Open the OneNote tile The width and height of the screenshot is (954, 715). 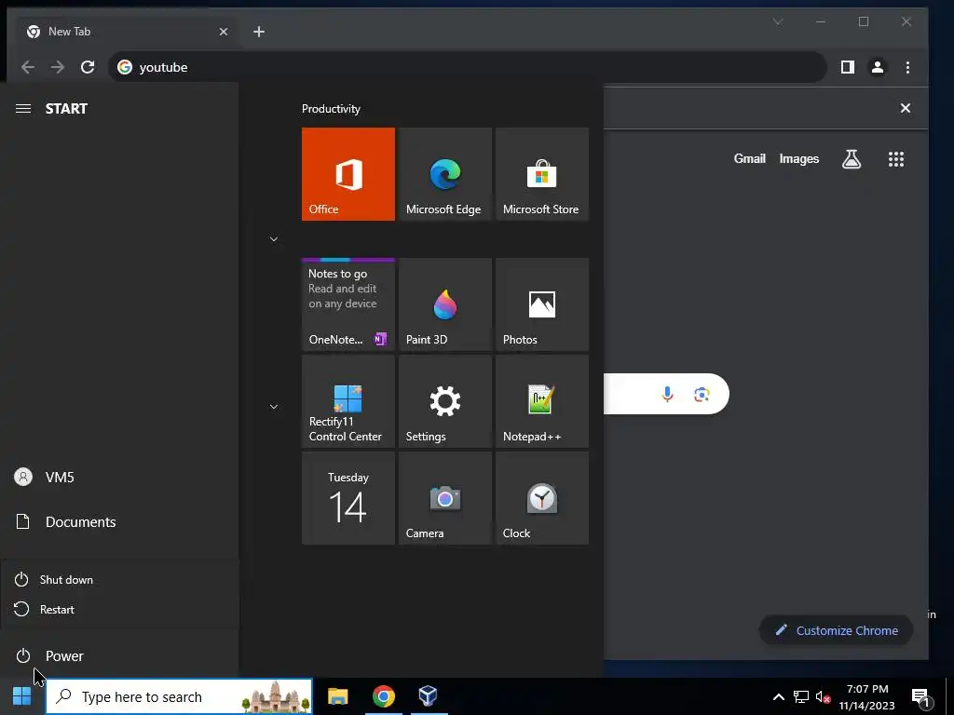click(x=348, y=304)
